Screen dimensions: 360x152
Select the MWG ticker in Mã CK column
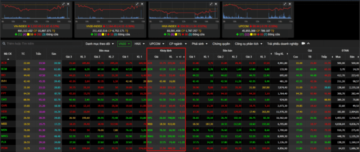[x=4, y=136]
